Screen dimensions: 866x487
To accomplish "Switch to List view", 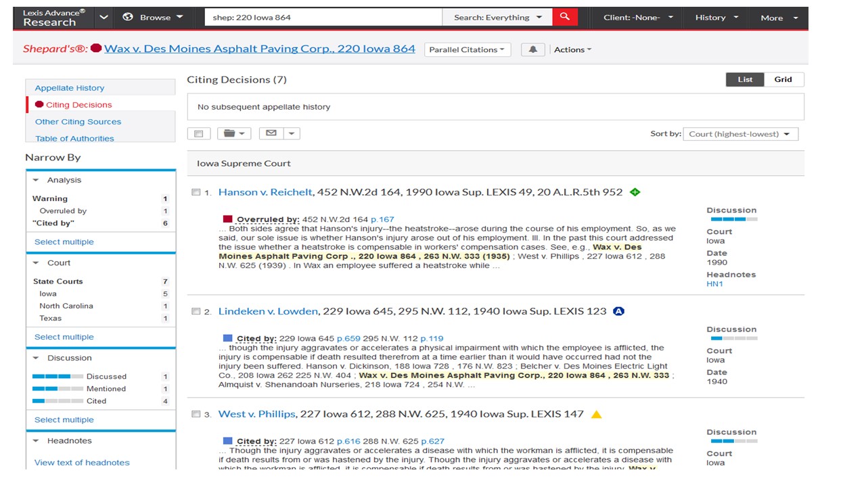I will click(745, 79).
